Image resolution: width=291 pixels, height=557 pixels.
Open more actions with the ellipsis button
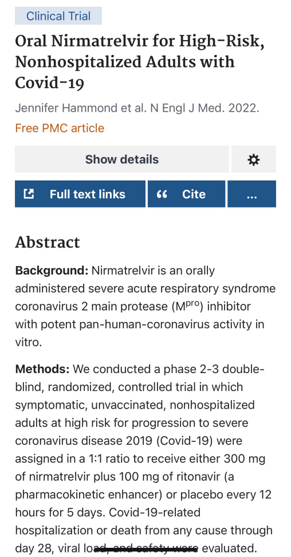point(251,194)
